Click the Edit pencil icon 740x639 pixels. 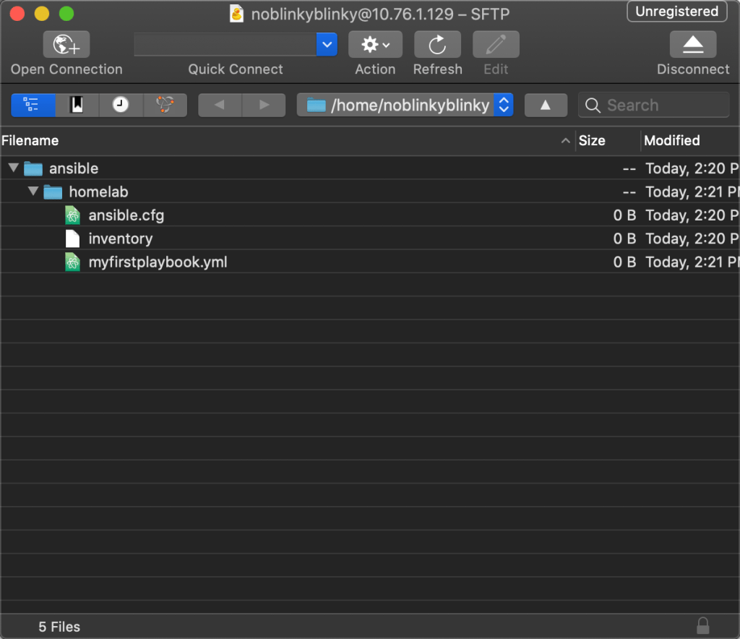496,45
